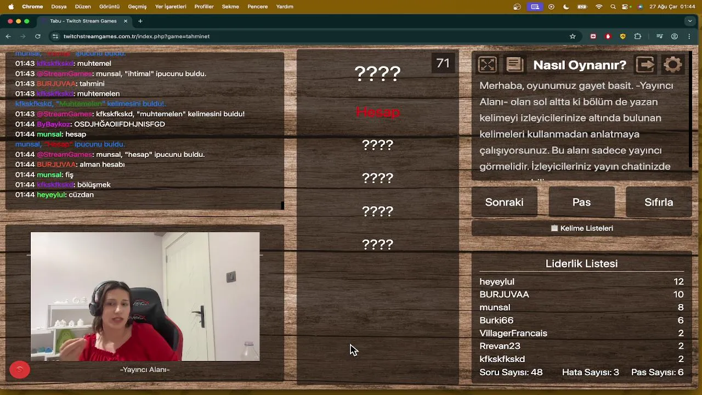Click chat message 'munsal: fiş'

44,174
